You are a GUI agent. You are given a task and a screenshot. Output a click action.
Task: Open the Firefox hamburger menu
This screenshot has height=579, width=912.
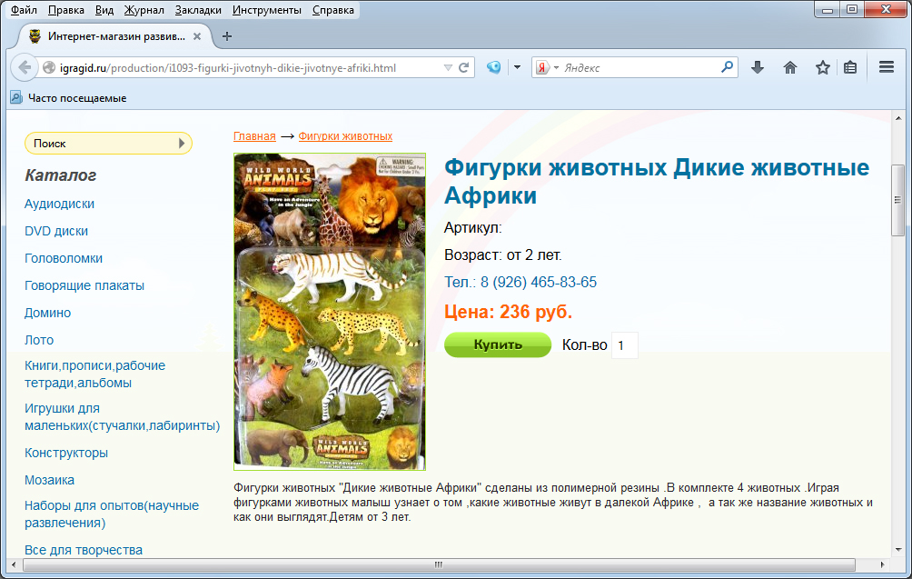tap(887, 67)
